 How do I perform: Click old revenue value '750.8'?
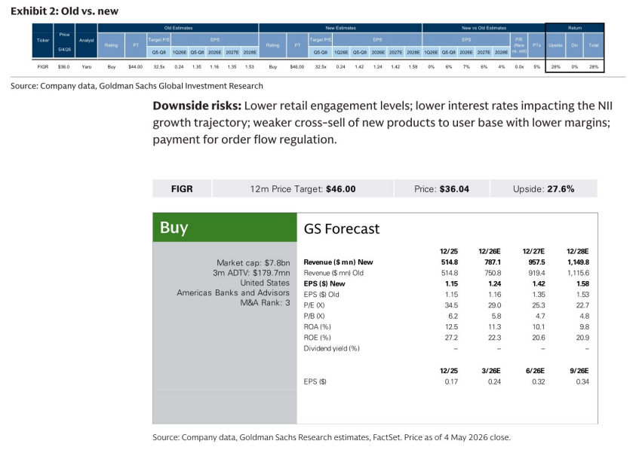(x=493, y=273)
